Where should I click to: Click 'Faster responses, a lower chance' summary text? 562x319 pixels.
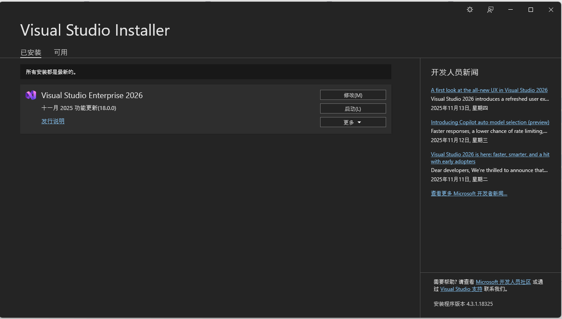coord(489,131)
